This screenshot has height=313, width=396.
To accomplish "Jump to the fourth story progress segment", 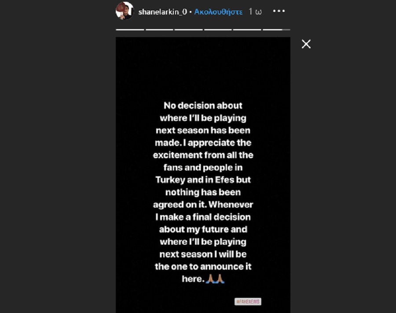I will pos(218,30).
